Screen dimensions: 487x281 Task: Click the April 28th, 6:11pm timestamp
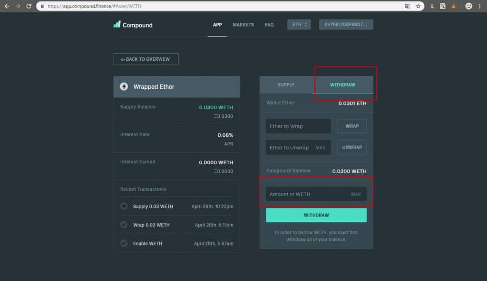pyautogui.click(x=214, y=225)
